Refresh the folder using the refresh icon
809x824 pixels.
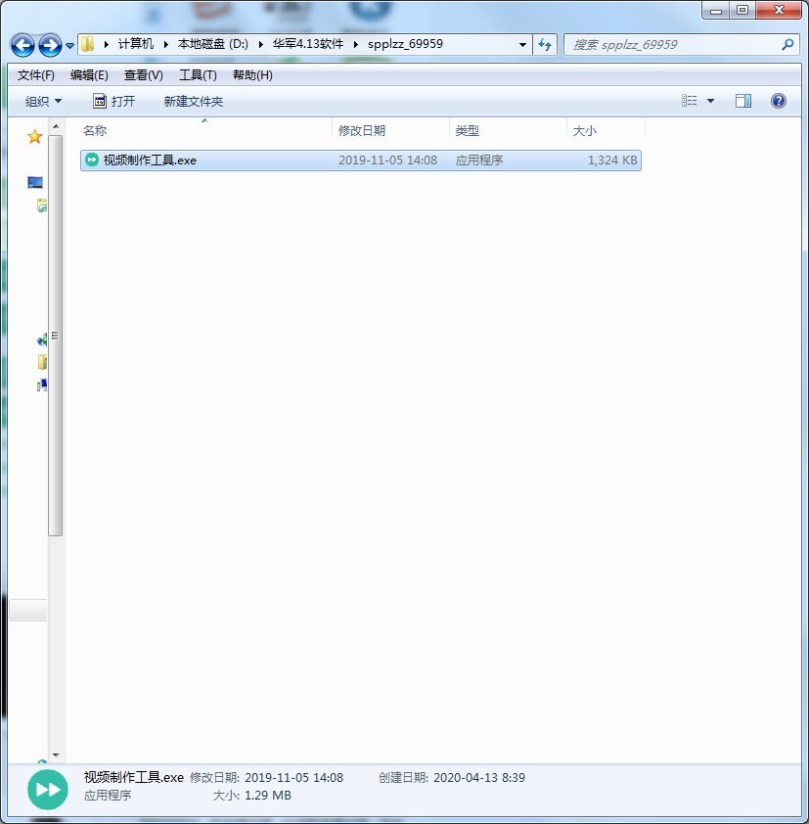[x=545, y=45]
